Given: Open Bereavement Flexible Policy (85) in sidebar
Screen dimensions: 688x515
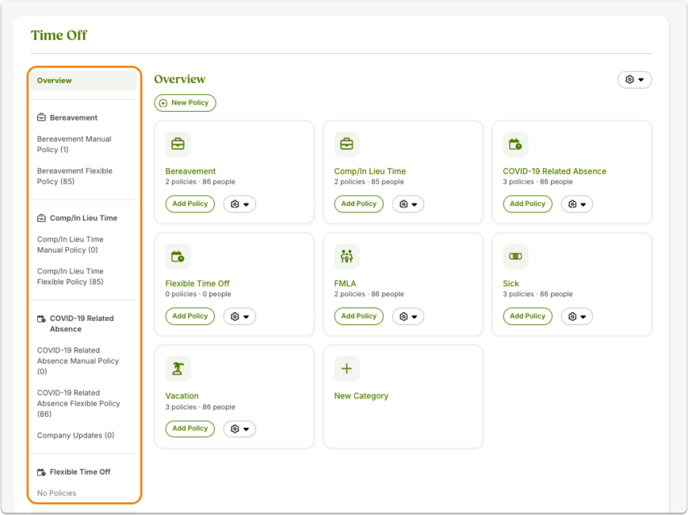Looking at the screenshot, I should click(75, 176).
